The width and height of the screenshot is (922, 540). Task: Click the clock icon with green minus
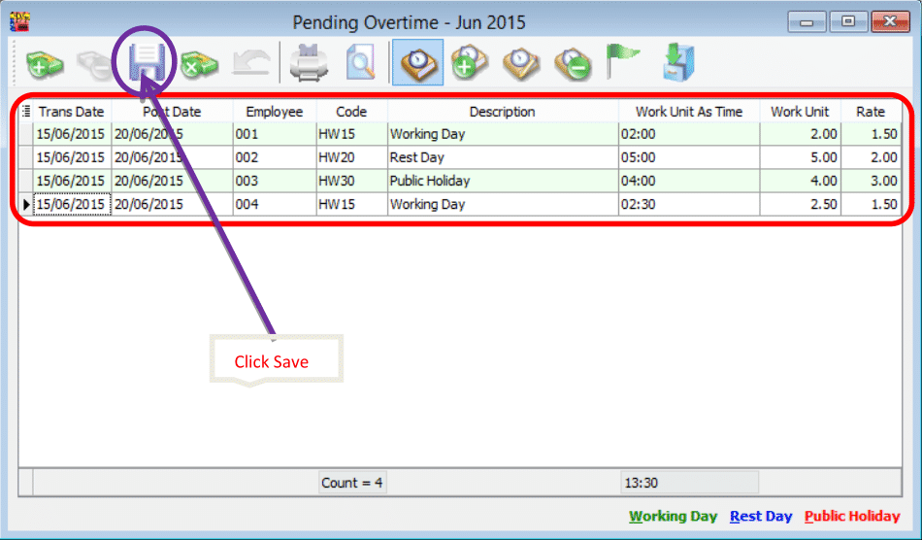tap(571, 64)
